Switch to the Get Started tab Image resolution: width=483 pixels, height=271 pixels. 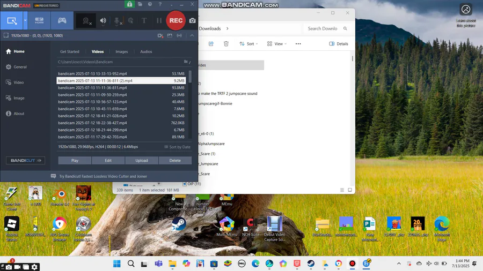point(70,51)
